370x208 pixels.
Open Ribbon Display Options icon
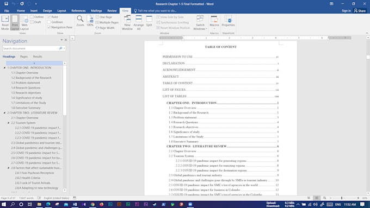331,4
